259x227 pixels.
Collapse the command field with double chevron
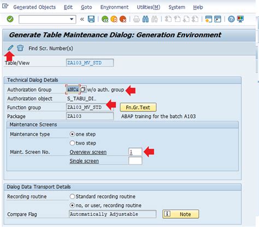[x=82, y=19]
